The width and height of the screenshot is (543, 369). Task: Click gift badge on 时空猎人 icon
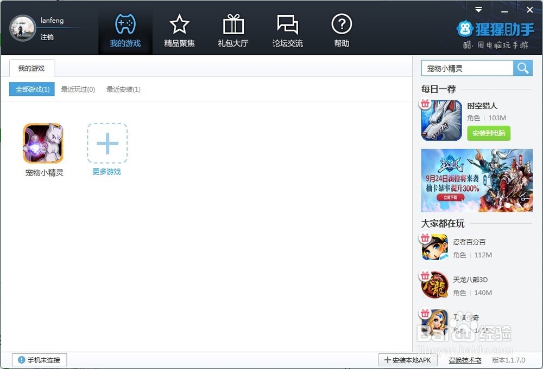point(425,103)
